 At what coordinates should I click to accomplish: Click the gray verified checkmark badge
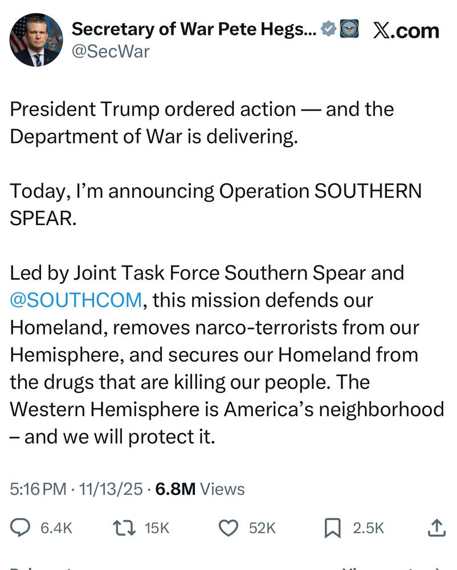(x=328, y=29)
